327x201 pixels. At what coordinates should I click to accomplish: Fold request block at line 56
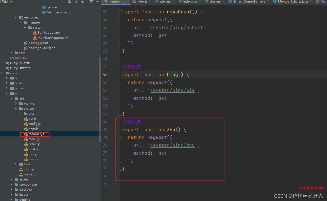click(x=120, y=20)
